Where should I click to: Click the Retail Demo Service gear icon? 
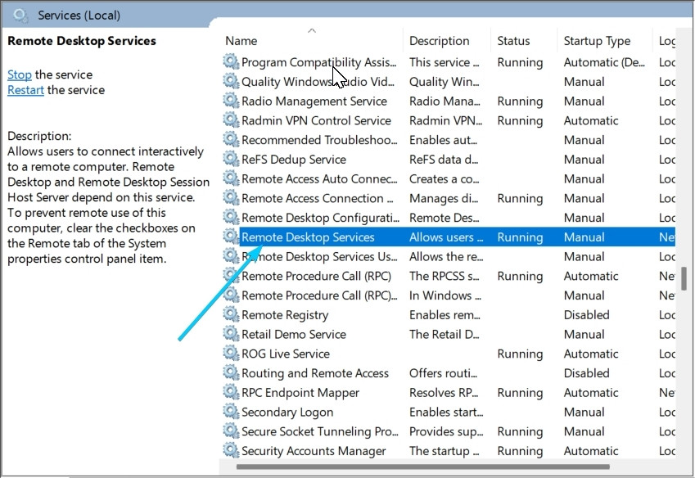coord(231,334)
